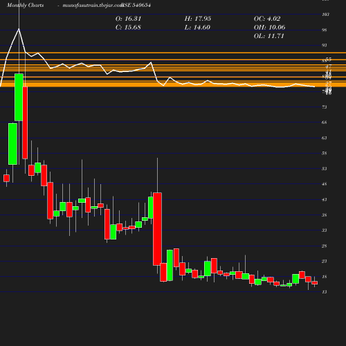The height and width of the screenshot is (346, 346).
Task: Select the low value "L: 14.60"
Action: click(x=197, y=28)
